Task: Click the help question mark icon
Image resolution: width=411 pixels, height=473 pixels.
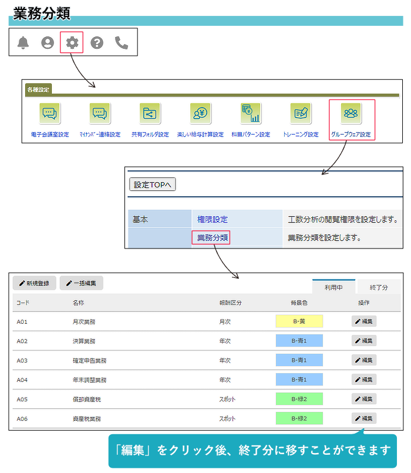Action: pos(97,42)
